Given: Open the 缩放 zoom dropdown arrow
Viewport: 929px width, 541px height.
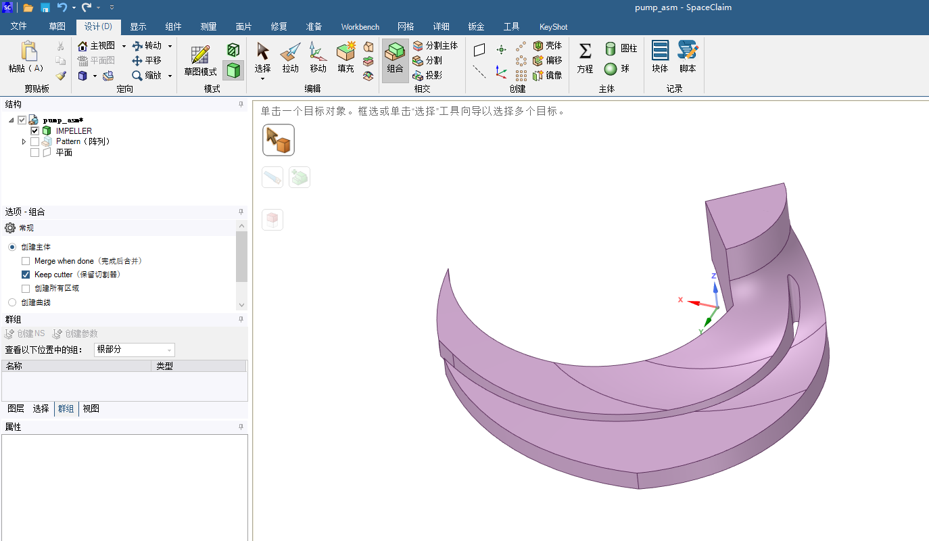Looking at the screenshot, I should point(170,76).
